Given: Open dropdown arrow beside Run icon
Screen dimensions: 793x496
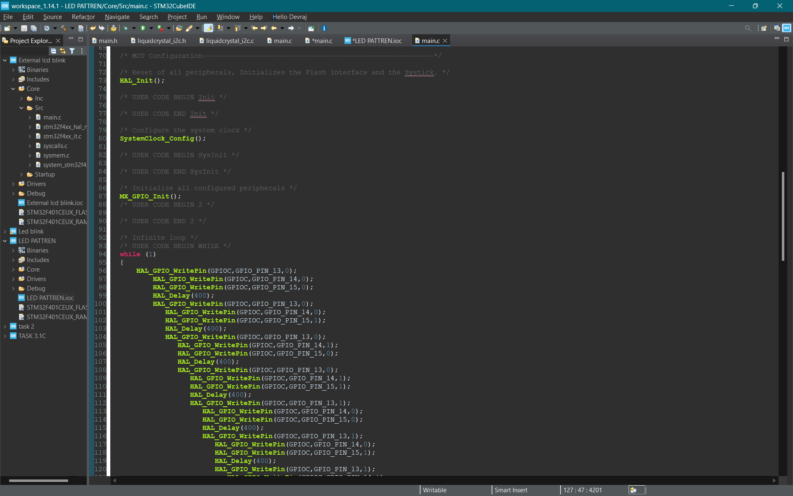Looking at the screenshot, I should 151,28.
